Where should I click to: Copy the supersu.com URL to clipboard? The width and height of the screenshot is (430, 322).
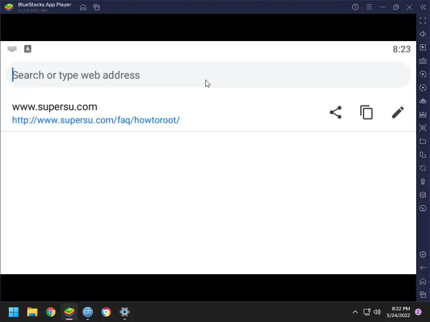(367, 112)
